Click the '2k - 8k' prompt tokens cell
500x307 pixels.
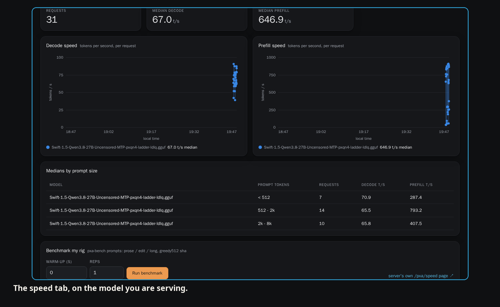265,223
